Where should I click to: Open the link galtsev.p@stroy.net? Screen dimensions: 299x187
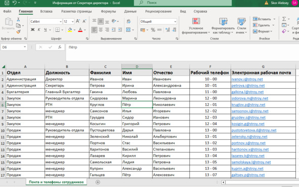click(x=248, y=175)
